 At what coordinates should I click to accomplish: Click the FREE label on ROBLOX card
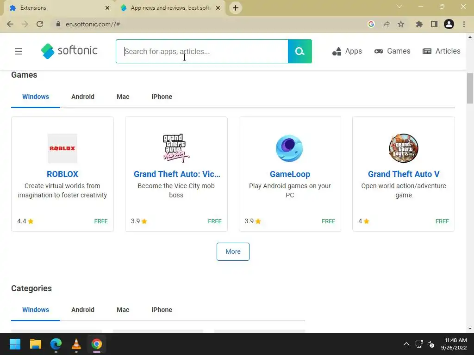coord(101,221)
